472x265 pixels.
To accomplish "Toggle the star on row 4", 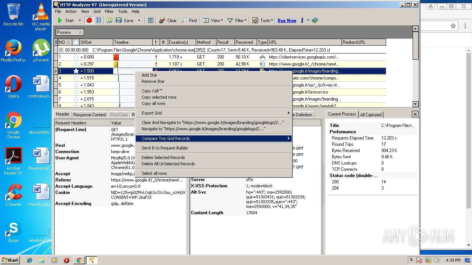I will point(76,78).
